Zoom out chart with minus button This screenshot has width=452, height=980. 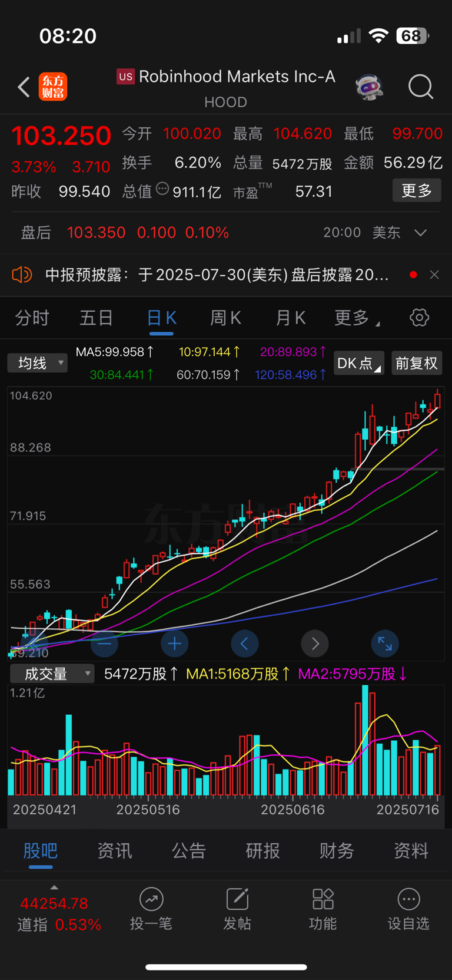[104, 644]
